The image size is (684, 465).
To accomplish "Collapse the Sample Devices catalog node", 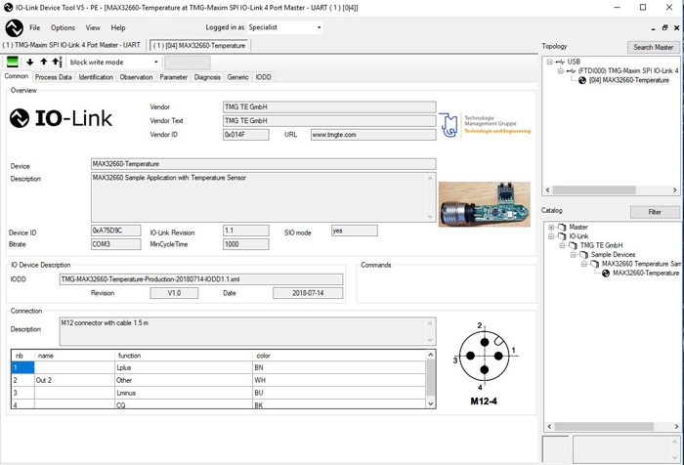I will point(574,255).
